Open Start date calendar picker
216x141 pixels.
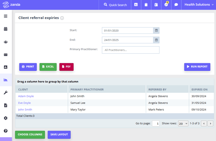pos(156,31)
